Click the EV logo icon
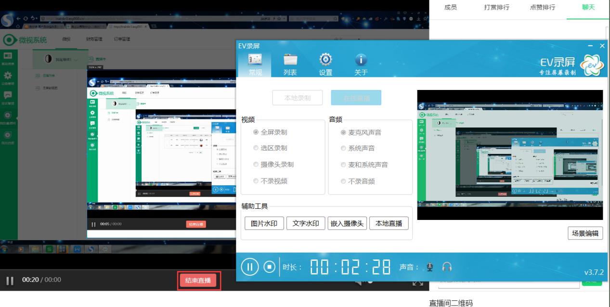 pyautogui.click(x=591, y=64)
